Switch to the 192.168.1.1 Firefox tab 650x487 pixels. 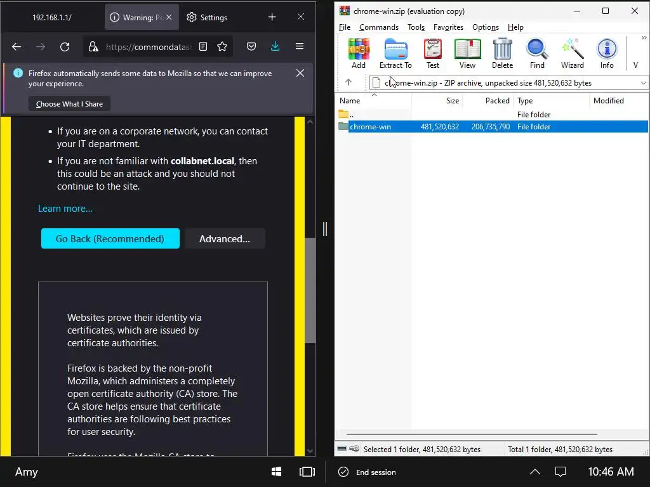[x=52, y=17]
